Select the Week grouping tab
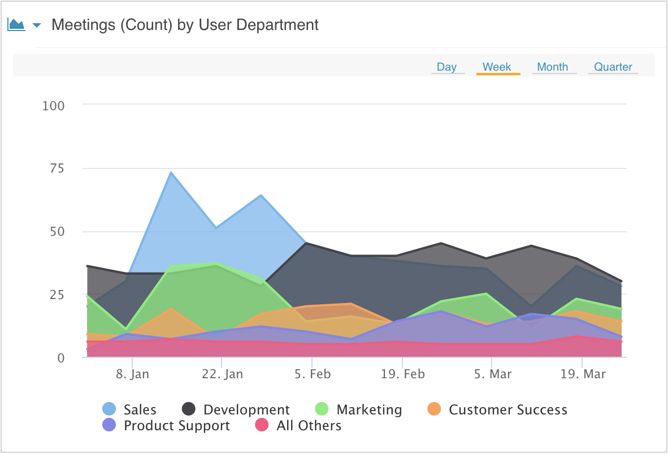 pyautogui.click(x=497, y=67)
